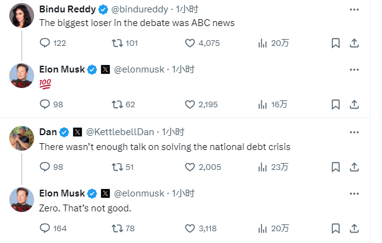Open Bindu Reddy's tweet text
Screen dimensions: 382x243
137,23
